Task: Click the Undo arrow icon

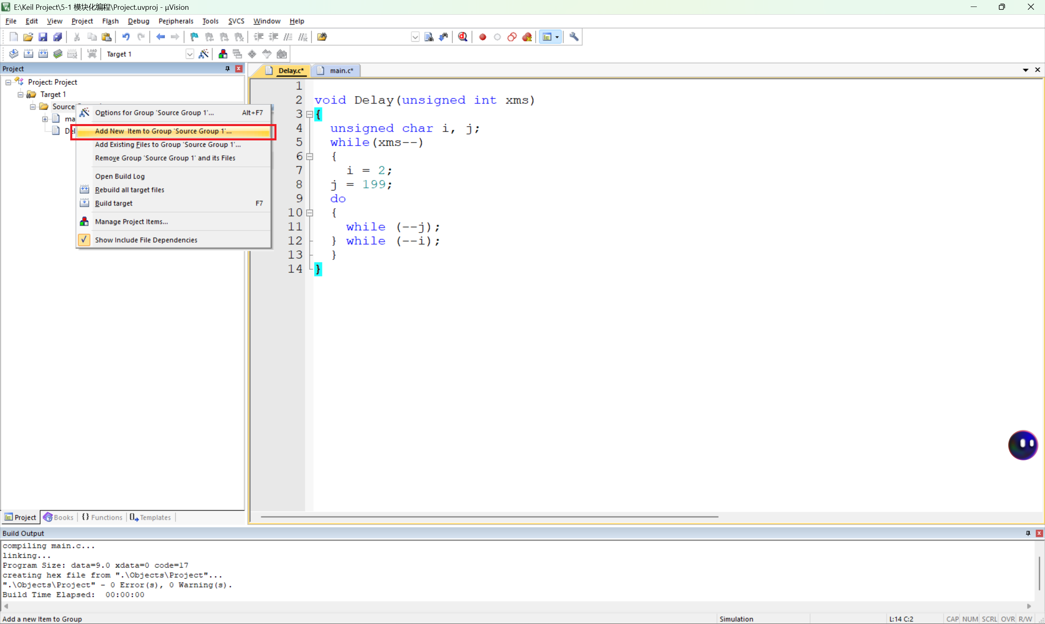Action: [x=126, y=37]
